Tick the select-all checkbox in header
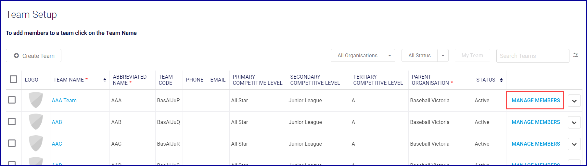587x166 pixels. point(13,79)
